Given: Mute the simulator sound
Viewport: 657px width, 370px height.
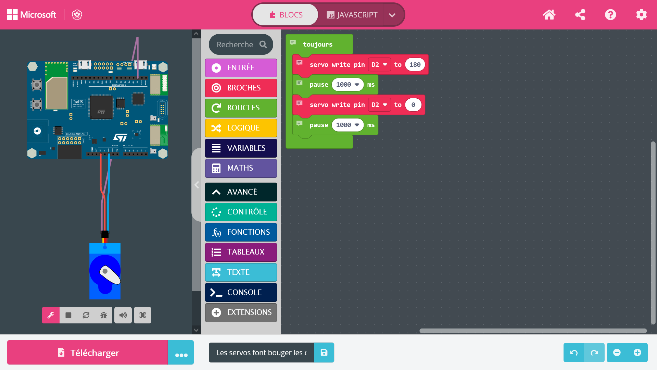Looking at the screenshot, I should tap(123, 315).
